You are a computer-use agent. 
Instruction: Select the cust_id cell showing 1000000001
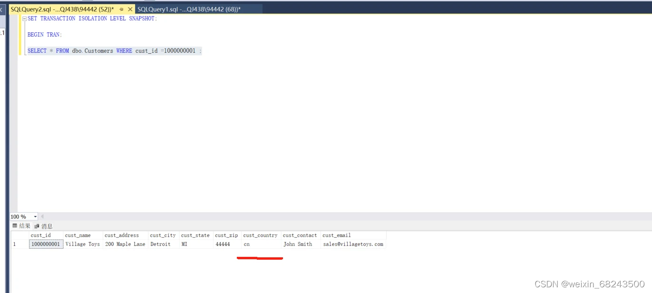[45, 244]
